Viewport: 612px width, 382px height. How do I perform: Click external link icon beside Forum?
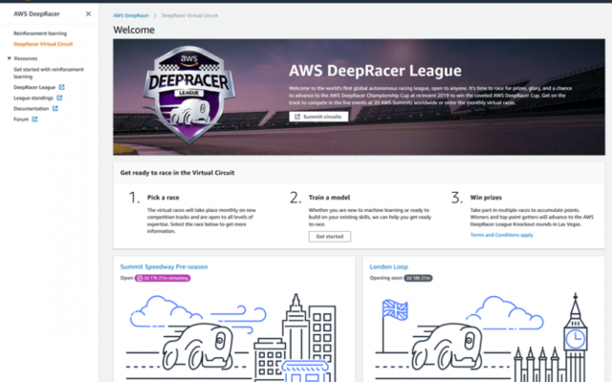34,118
